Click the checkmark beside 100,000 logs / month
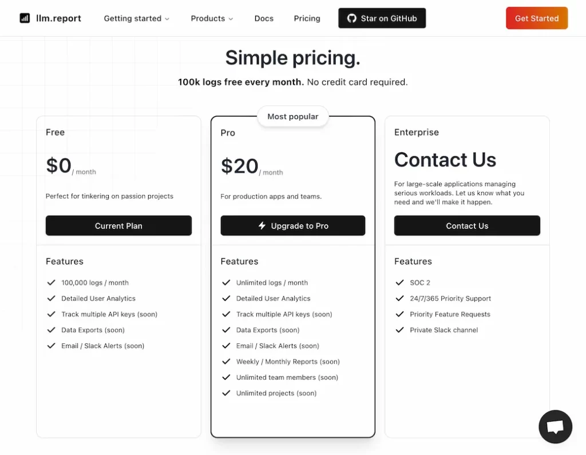Image resolution: width=586 pixels, height=455 pixels. pos(52,283)
